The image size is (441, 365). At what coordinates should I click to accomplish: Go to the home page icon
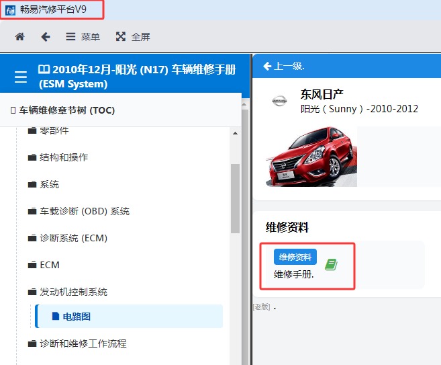pos(19,36)
